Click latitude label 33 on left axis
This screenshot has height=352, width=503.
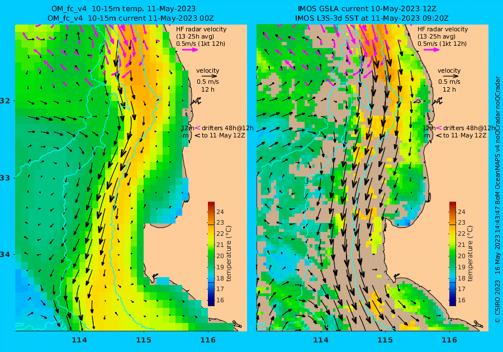coord(6,178)
